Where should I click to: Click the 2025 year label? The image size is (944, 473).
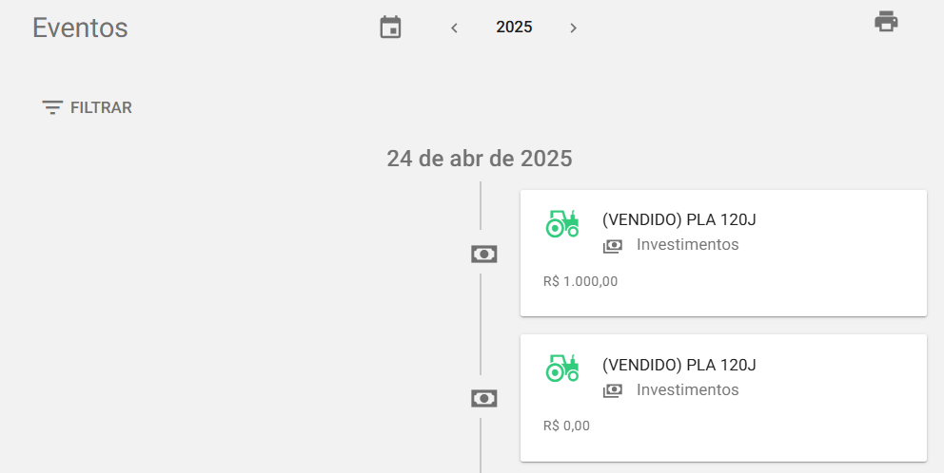(x=514, y=28)
